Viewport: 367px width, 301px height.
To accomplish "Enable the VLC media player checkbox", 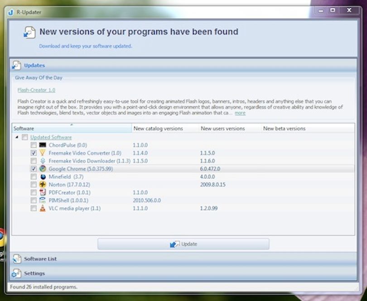I will 34,208.
